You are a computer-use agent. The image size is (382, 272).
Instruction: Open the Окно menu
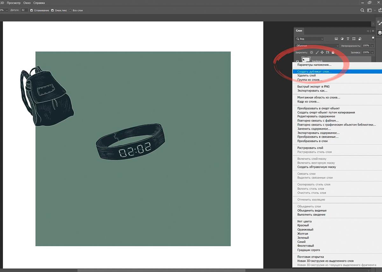27,3
